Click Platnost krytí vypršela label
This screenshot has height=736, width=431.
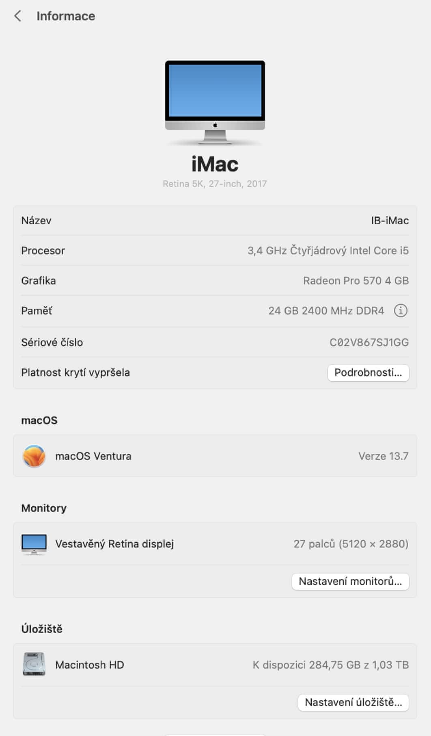(75, 372)
